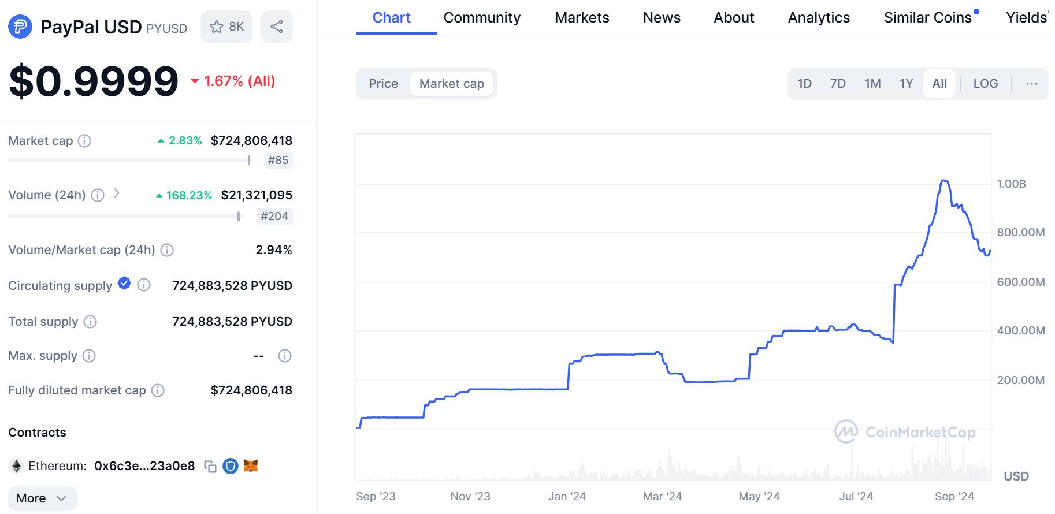
Task: View the Similar Coins tab
Action: (928, 18)
